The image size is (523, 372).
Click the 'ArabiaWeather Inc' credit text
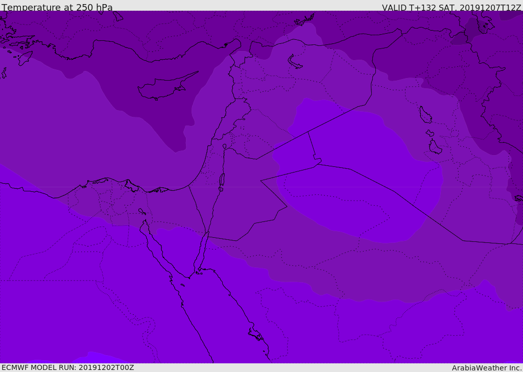[x=486, y=368]
